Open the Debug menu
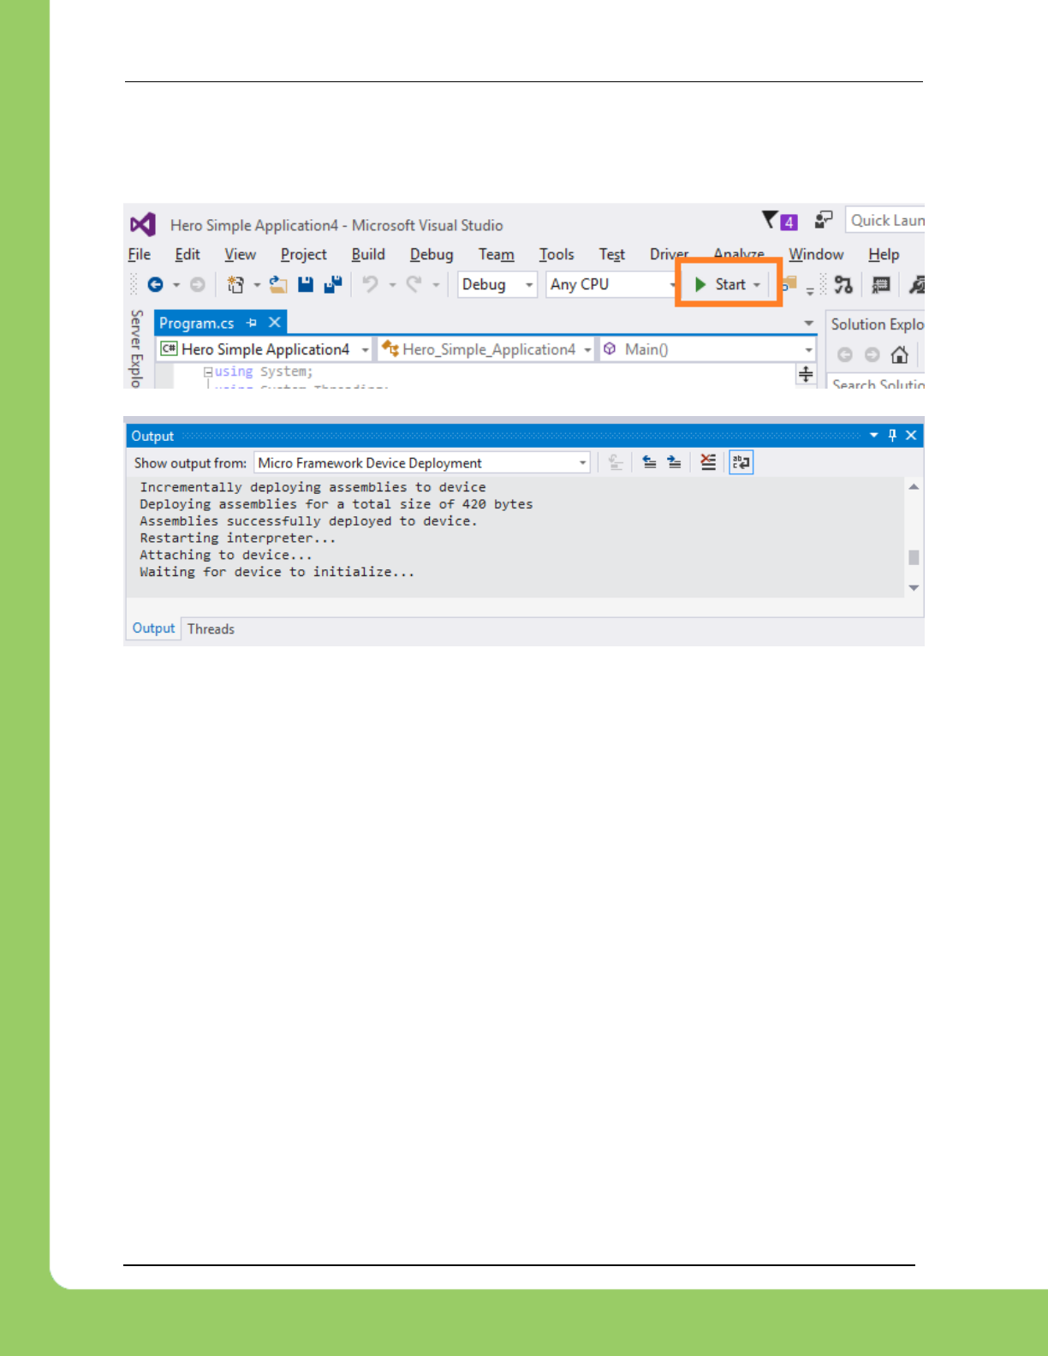This screenshot has height=1356, width=1048. (432, 254)
